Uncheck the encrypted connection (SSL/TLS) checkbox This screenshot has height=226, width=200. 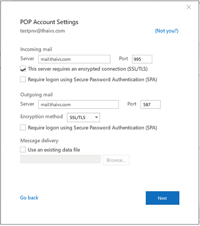23,69
